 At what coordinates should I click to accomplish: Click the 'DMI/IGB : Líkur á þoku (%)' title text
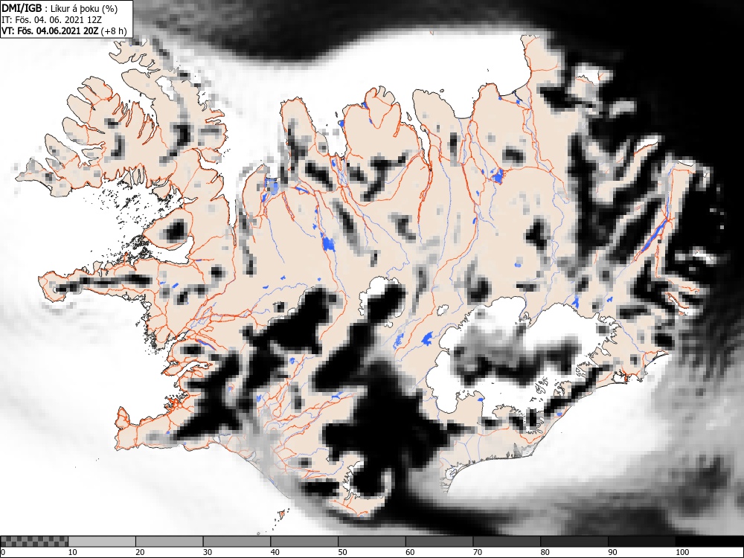point(60,8)
